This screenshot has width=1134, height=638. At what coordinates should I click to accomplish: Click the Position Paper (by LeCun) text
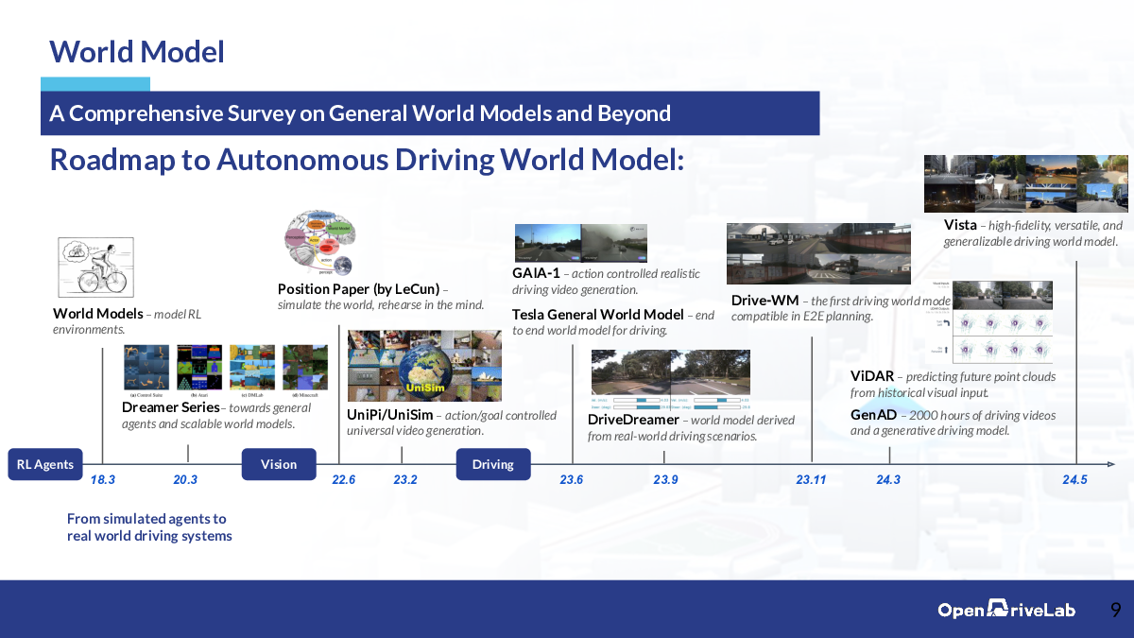(381, 297)
